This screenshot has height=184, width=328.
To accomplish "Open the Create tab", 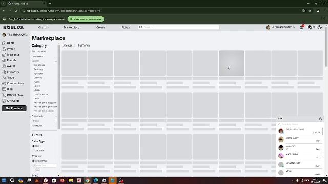I will click(100, 27).
